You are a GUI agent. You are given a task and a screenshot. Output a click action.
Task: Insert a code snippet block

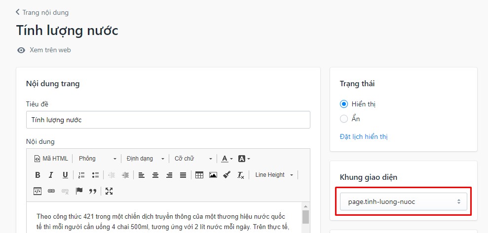click(38, 191)
